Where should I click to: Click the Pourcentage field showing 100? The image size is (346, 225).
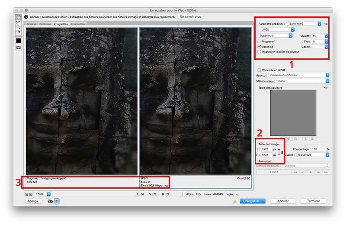pos(318,149)
